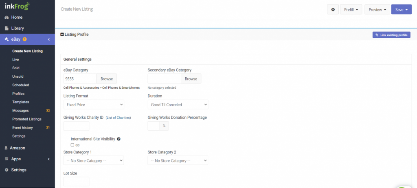The image size is (417, 188).
Task: Open Sold listings in sidebar
Action: (x=16, y=68)
